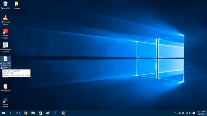The image size is (207, 116).
Task: Select the Game Capture shortcut icon
Action: coord(5,103)
